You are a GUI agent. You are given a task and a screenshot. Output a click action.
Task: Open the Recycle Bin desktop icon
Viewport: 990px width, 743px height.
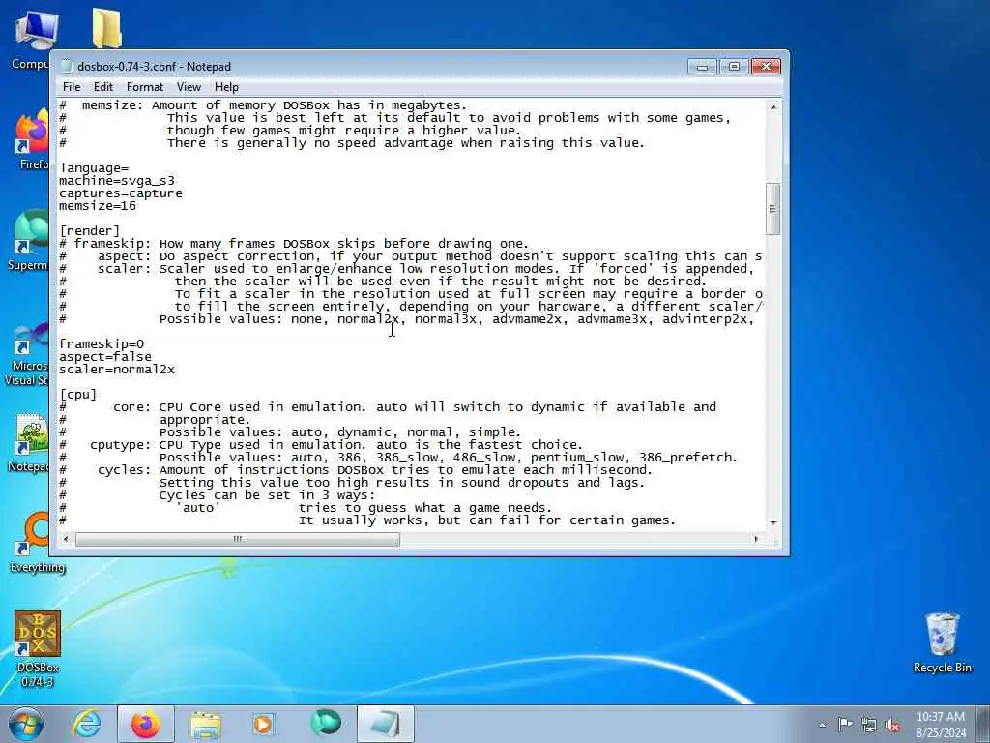point(942,642)
